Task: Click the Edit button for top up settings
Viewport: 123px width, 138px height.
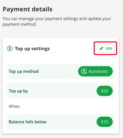Action: coord(106,48)
